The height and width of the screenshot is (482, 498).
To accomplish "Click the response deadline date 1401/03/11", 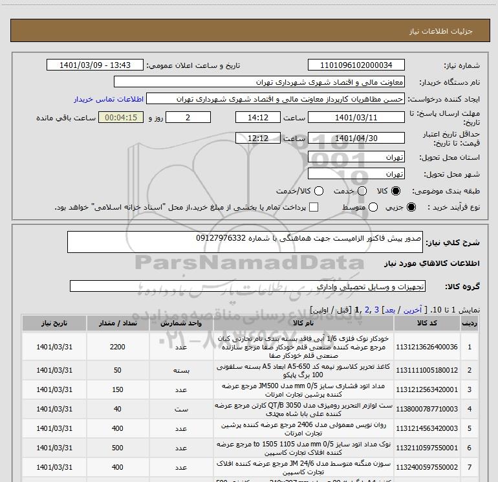I will coord(356,118).
